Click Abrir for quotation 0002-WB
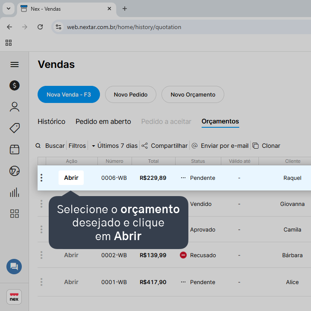Screen dimensions: 311x311 71,255
